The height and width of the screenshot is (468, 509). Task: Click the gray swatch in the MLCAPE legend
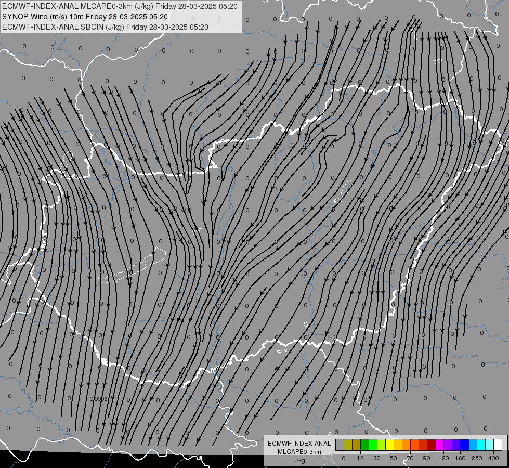coord(340,445)
